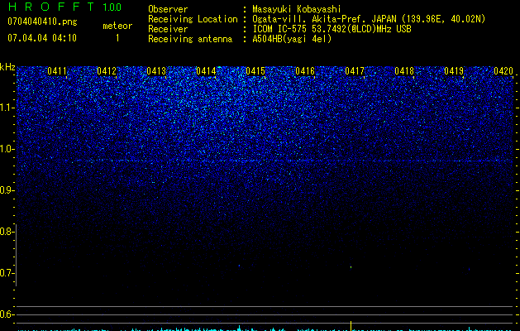Click the yellow-green meteor echo near 0417
The image size is (520, 331).
click(351, 266)
